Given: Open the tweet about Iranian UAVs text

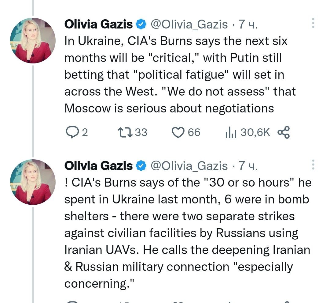Looking at the screenshot, I should pyautogui.click(x=186, y=233).
